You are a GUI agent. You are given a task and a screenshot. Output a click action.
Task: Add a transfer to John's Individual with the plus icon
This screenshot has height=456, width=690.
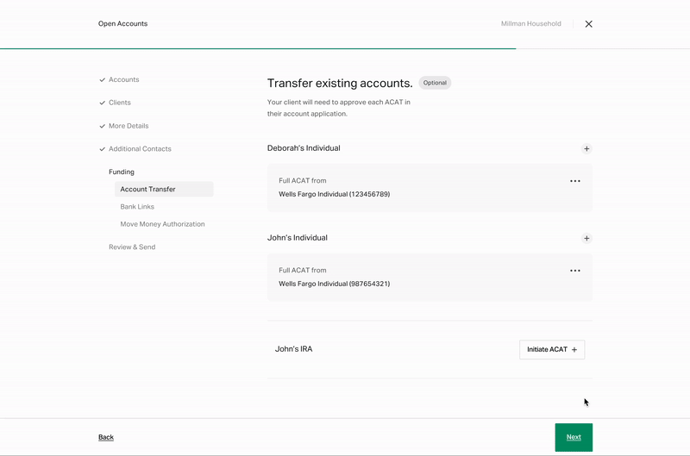[586, 238]
